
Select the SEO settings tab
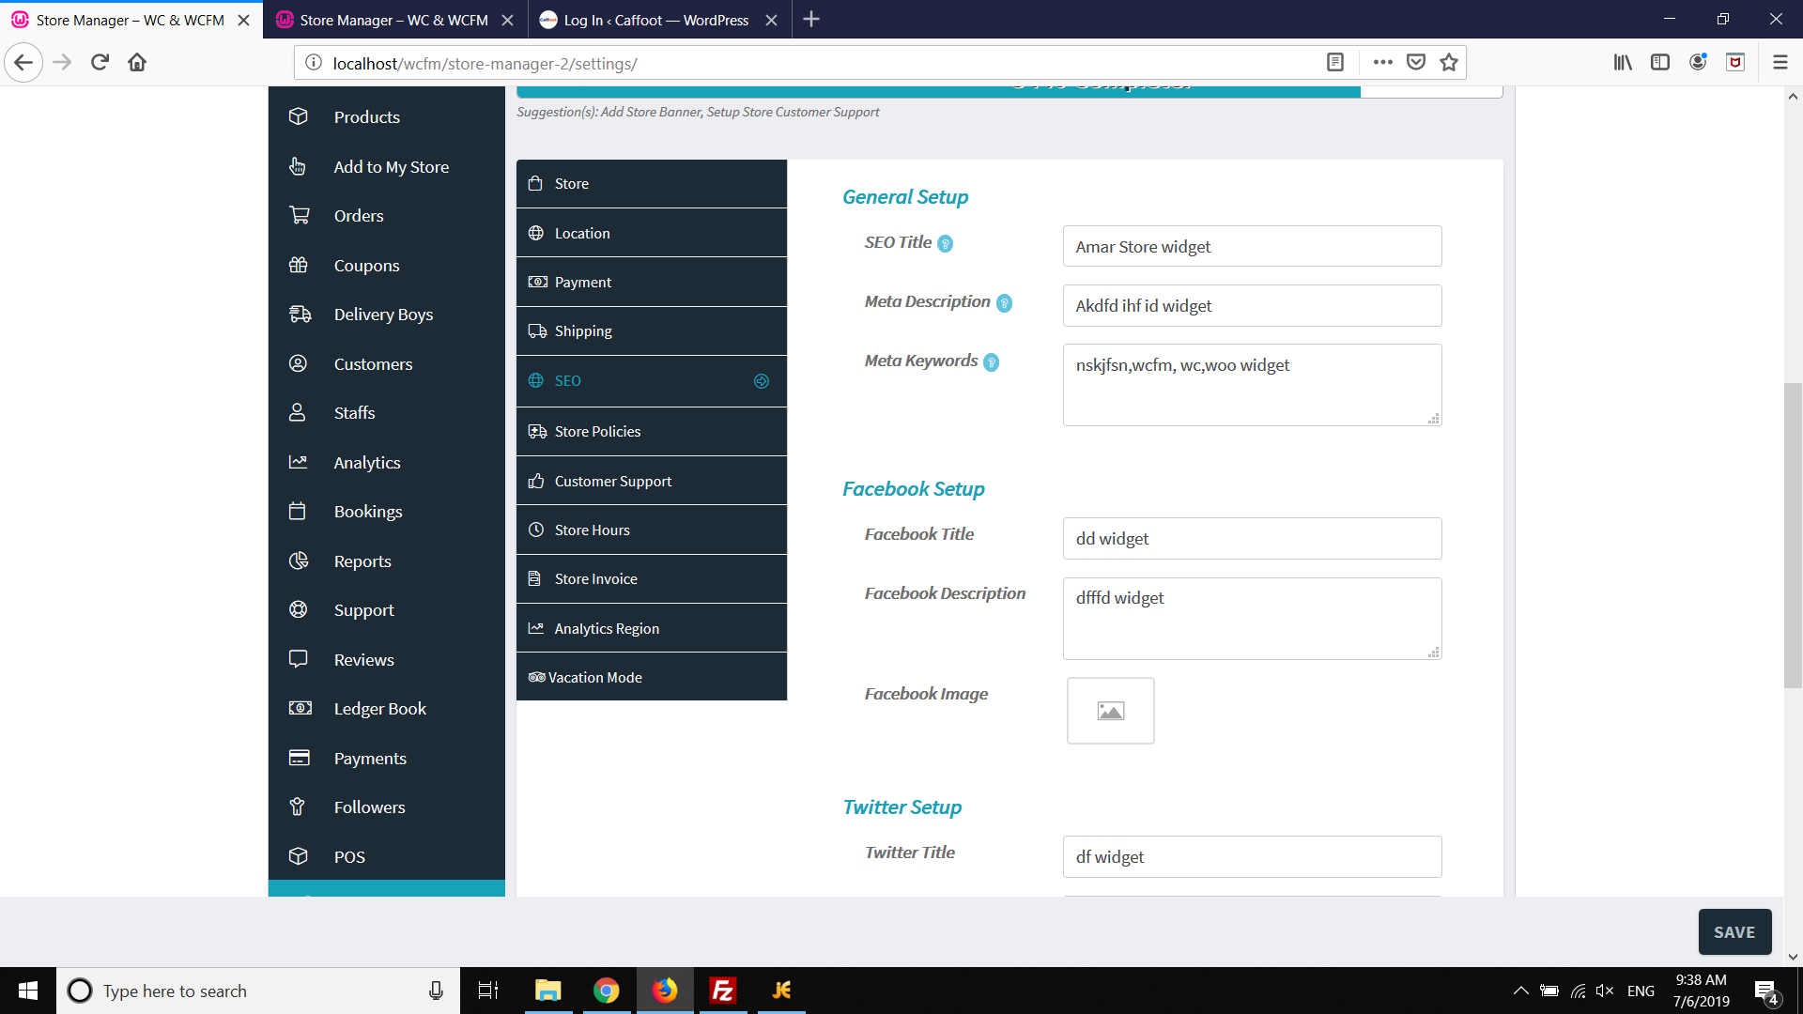click(652, 381)
